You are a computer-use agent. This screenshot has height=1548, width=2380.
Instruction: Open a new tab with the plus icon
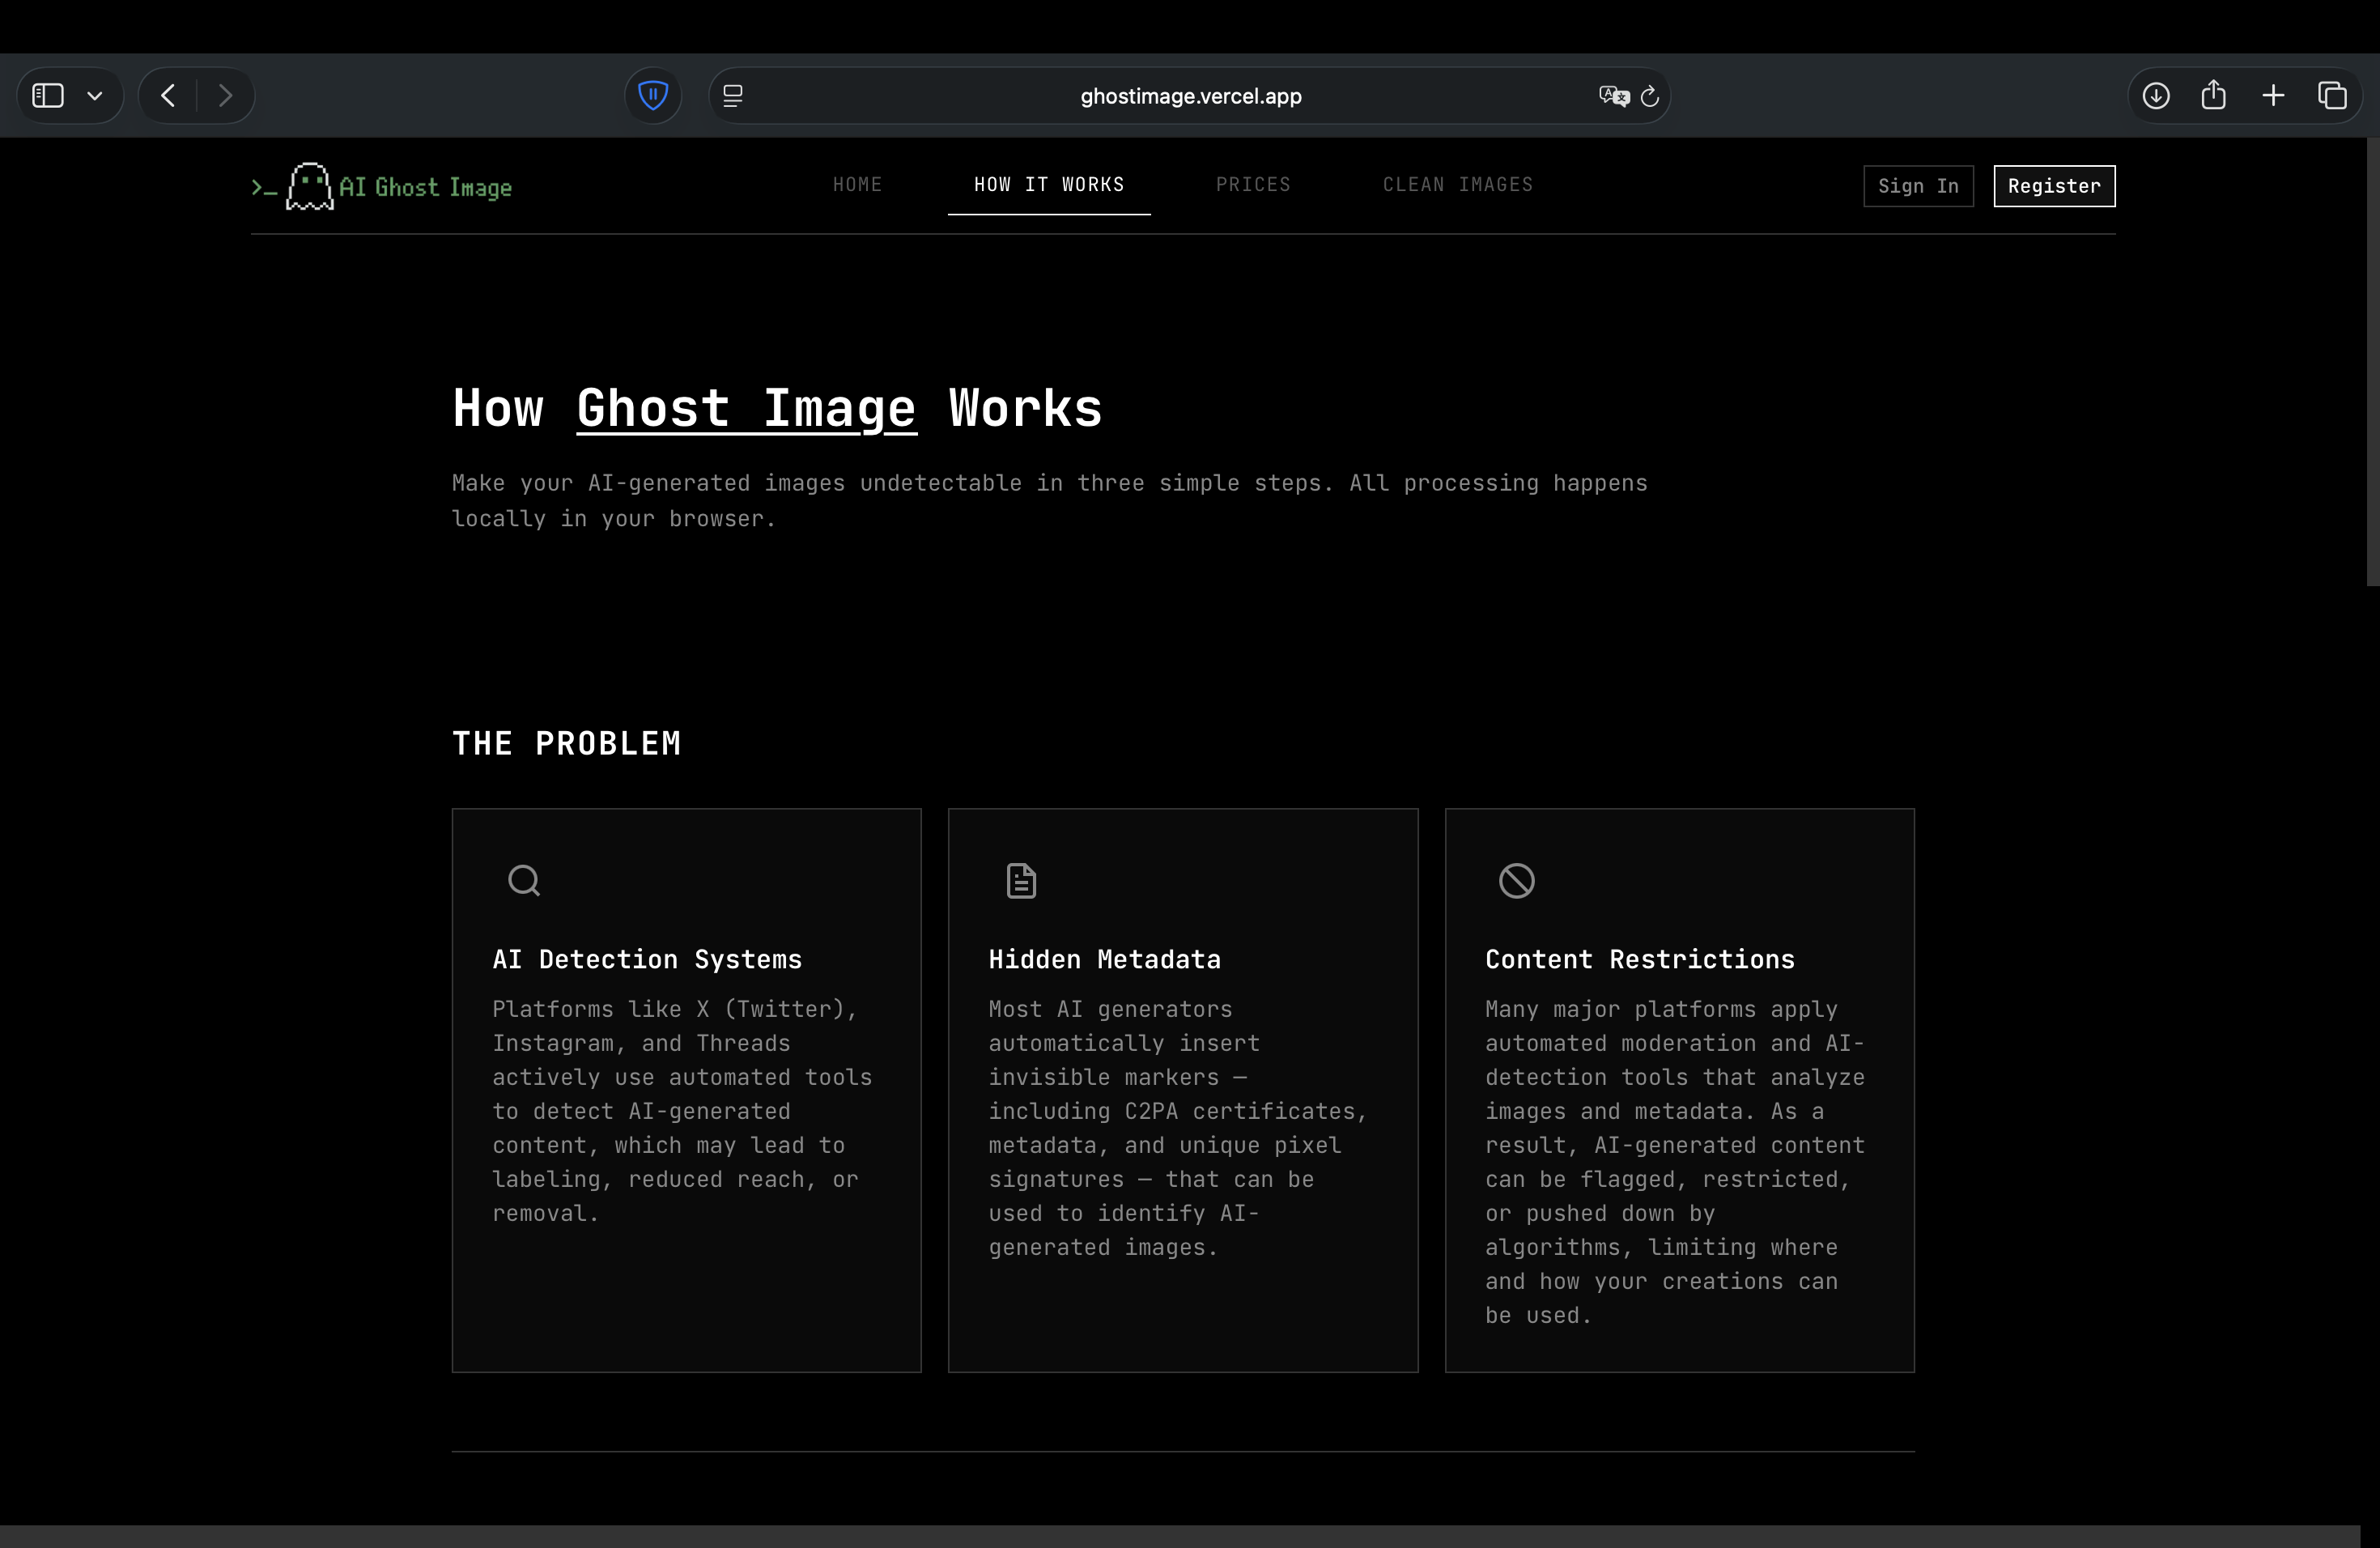pyautogui.click(x=2272, y=95)
